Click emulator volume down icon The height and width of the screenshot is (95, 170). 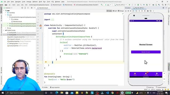point(131,11)
